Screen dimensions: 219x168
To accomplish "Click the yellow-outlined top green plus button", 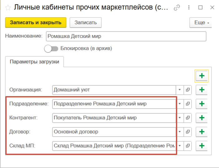I will pyautogui.click(x=202, y=76).
